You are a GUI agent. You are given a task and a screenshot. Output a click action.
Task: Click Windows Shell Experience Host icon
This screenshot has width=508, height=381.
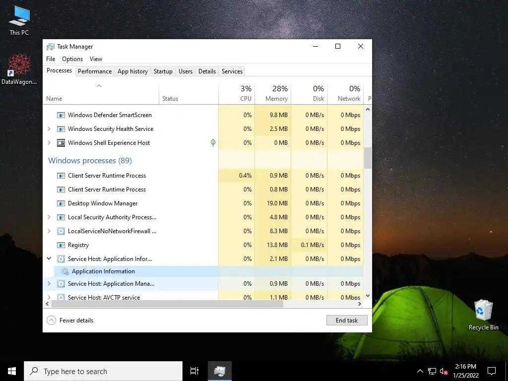pyautogui.click(x=61, y=143)
